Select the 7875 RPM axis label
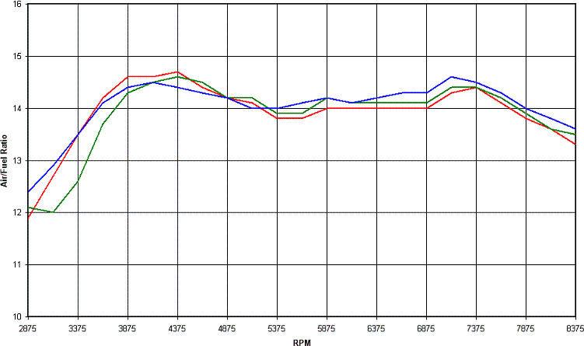 pos(526,327)
